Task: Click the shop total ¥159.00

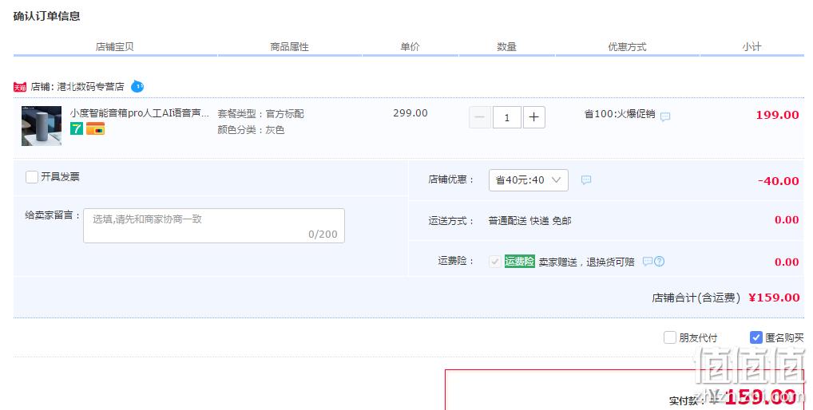Action: (x=774, y=298)
